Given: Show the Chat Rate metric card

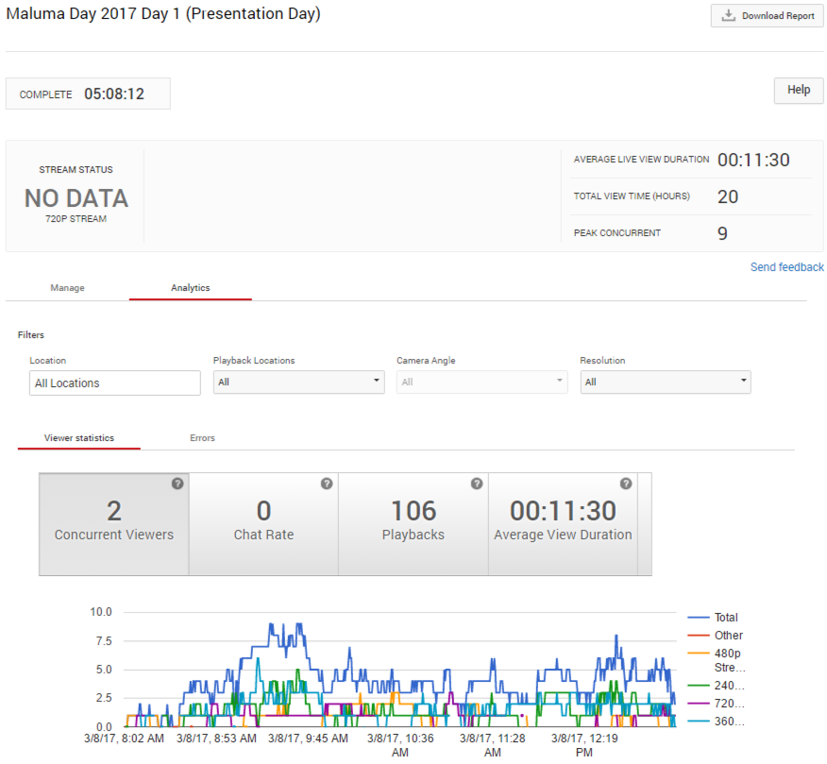Looking at the screenshot, I should click(263, 524).
